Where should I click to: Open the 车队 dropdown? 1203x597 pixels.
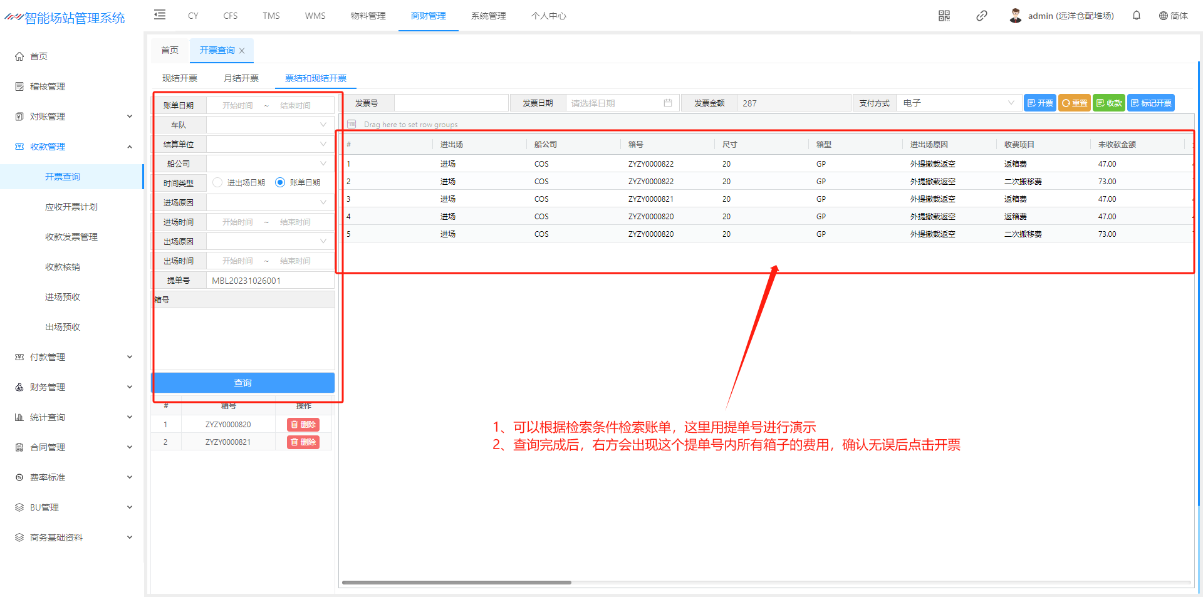[x=269, y=125]
